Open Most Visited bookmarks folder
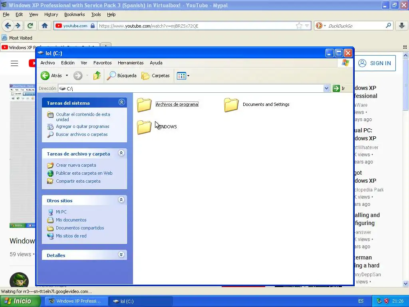Viewport: 409px width, 307px height. click(17, 38)
